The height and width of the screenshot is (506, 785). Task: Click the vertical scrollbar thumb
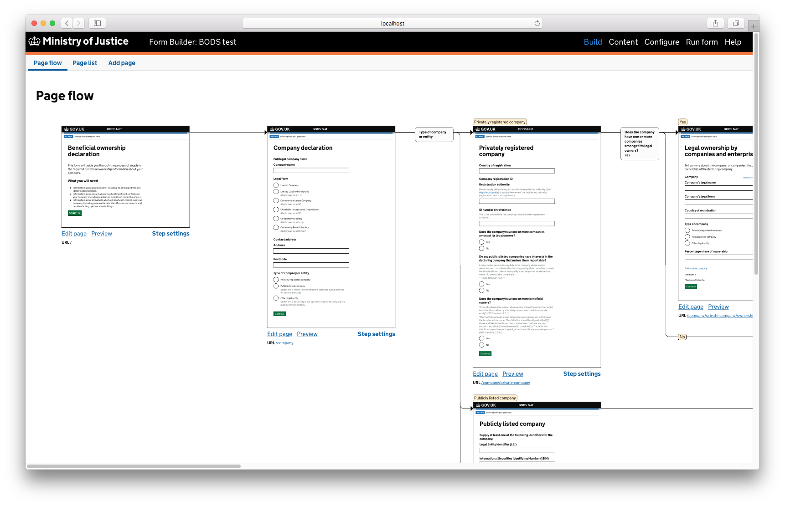756,153
